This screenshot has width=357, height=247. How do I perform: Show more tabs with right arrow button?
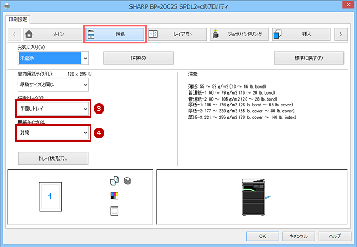pos(341,35)
